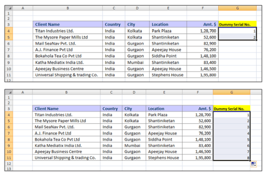Select 'The Mysore Paper Mills Ltd' in upper sheet
This screenshot has width=267, height=176.
pos(68,37)
